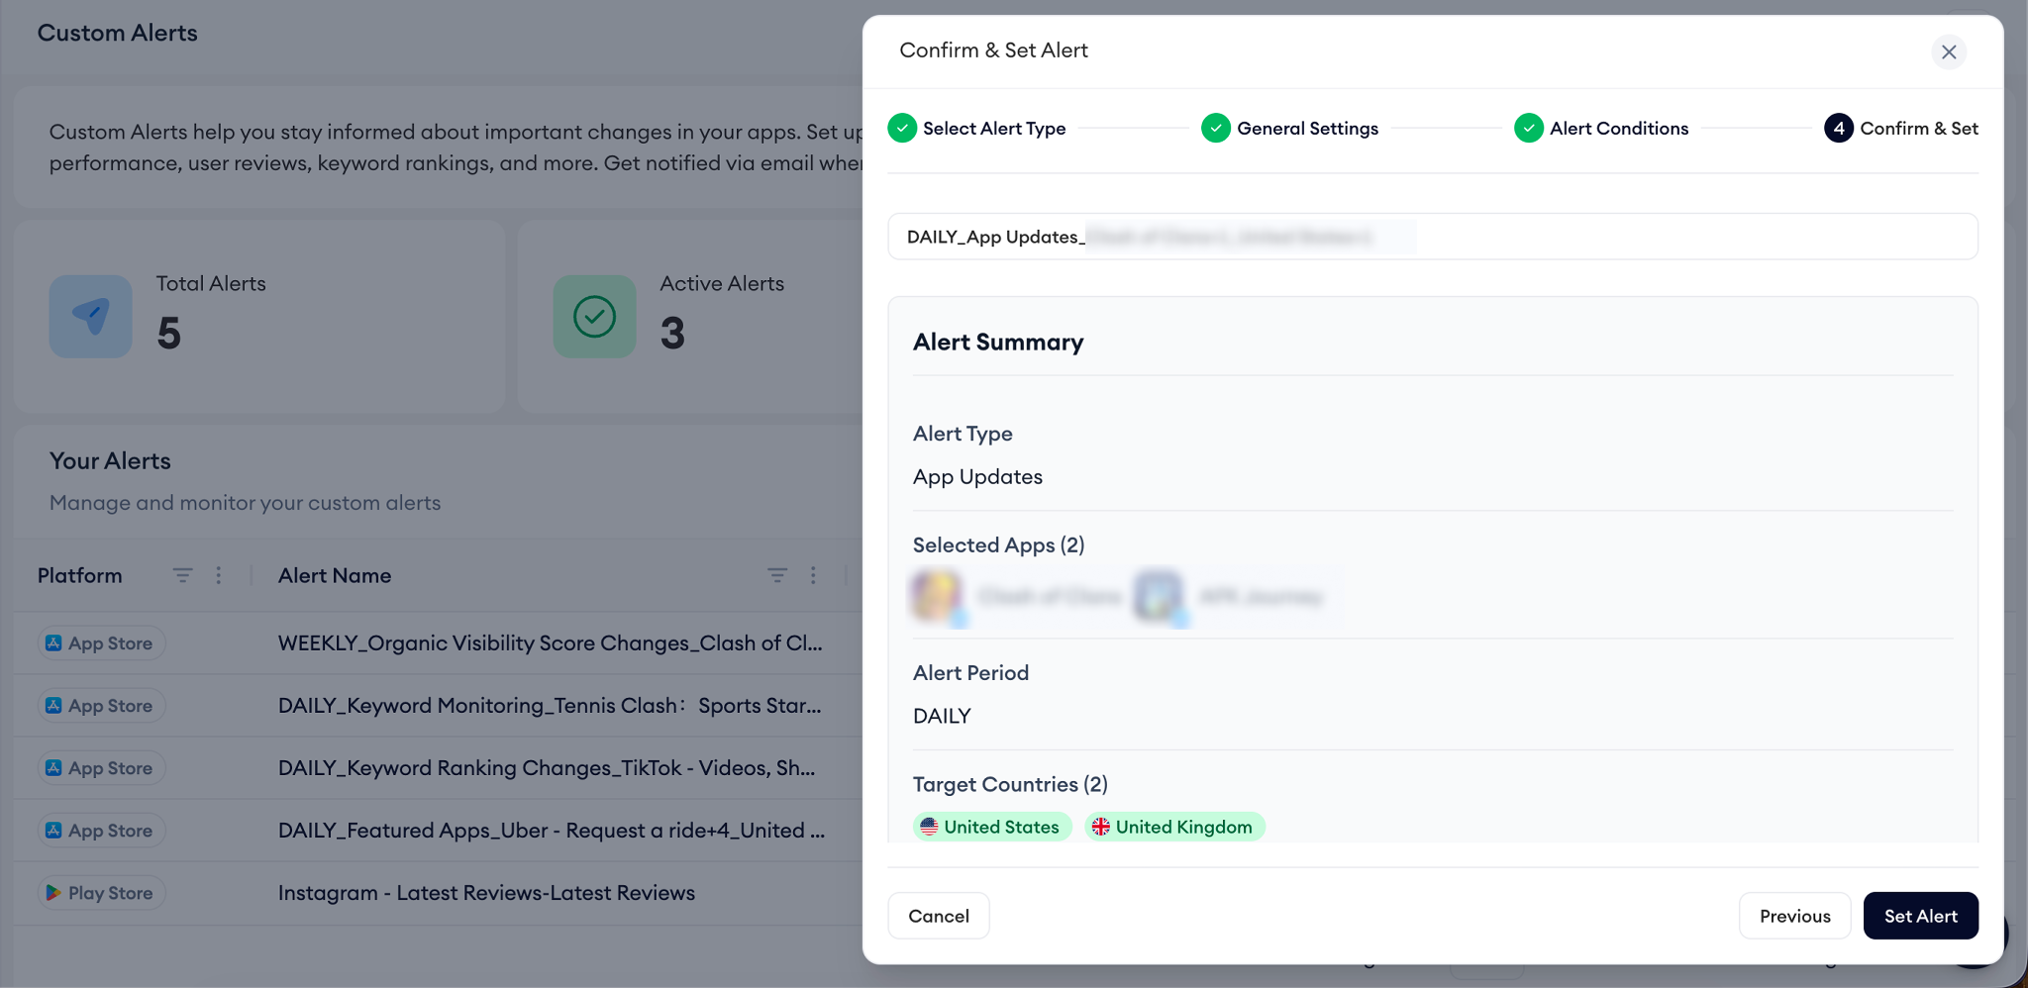2028x988 pixels.
Task: Click the Set Alert button
Action: coord(1920,916)
